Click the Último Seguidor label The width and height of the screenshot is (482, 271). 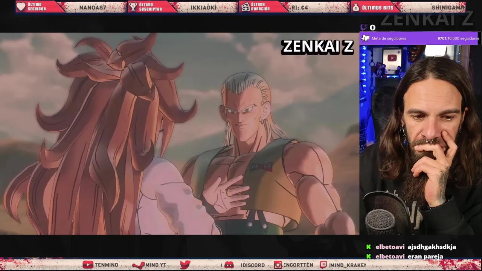[37, 7]
